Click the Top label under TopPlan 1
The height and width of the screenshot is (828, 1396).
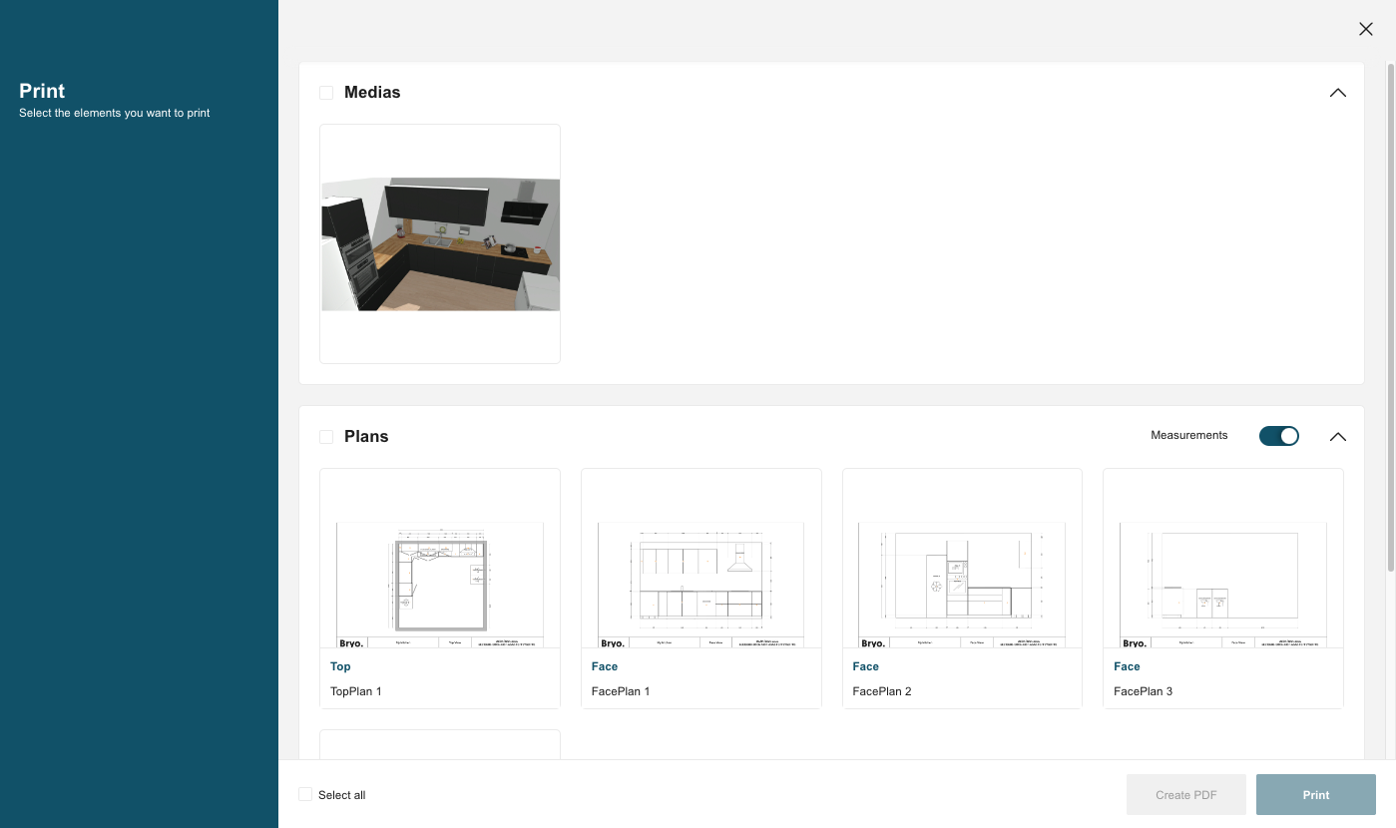point(339,666)
